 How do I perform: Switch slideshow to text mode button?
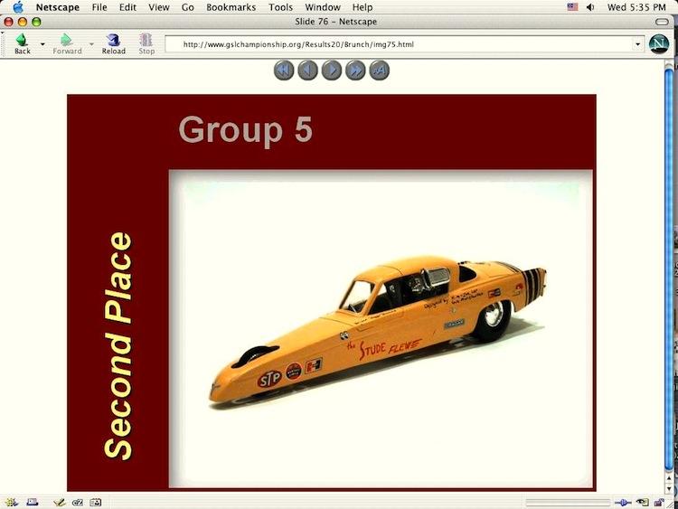379,70
